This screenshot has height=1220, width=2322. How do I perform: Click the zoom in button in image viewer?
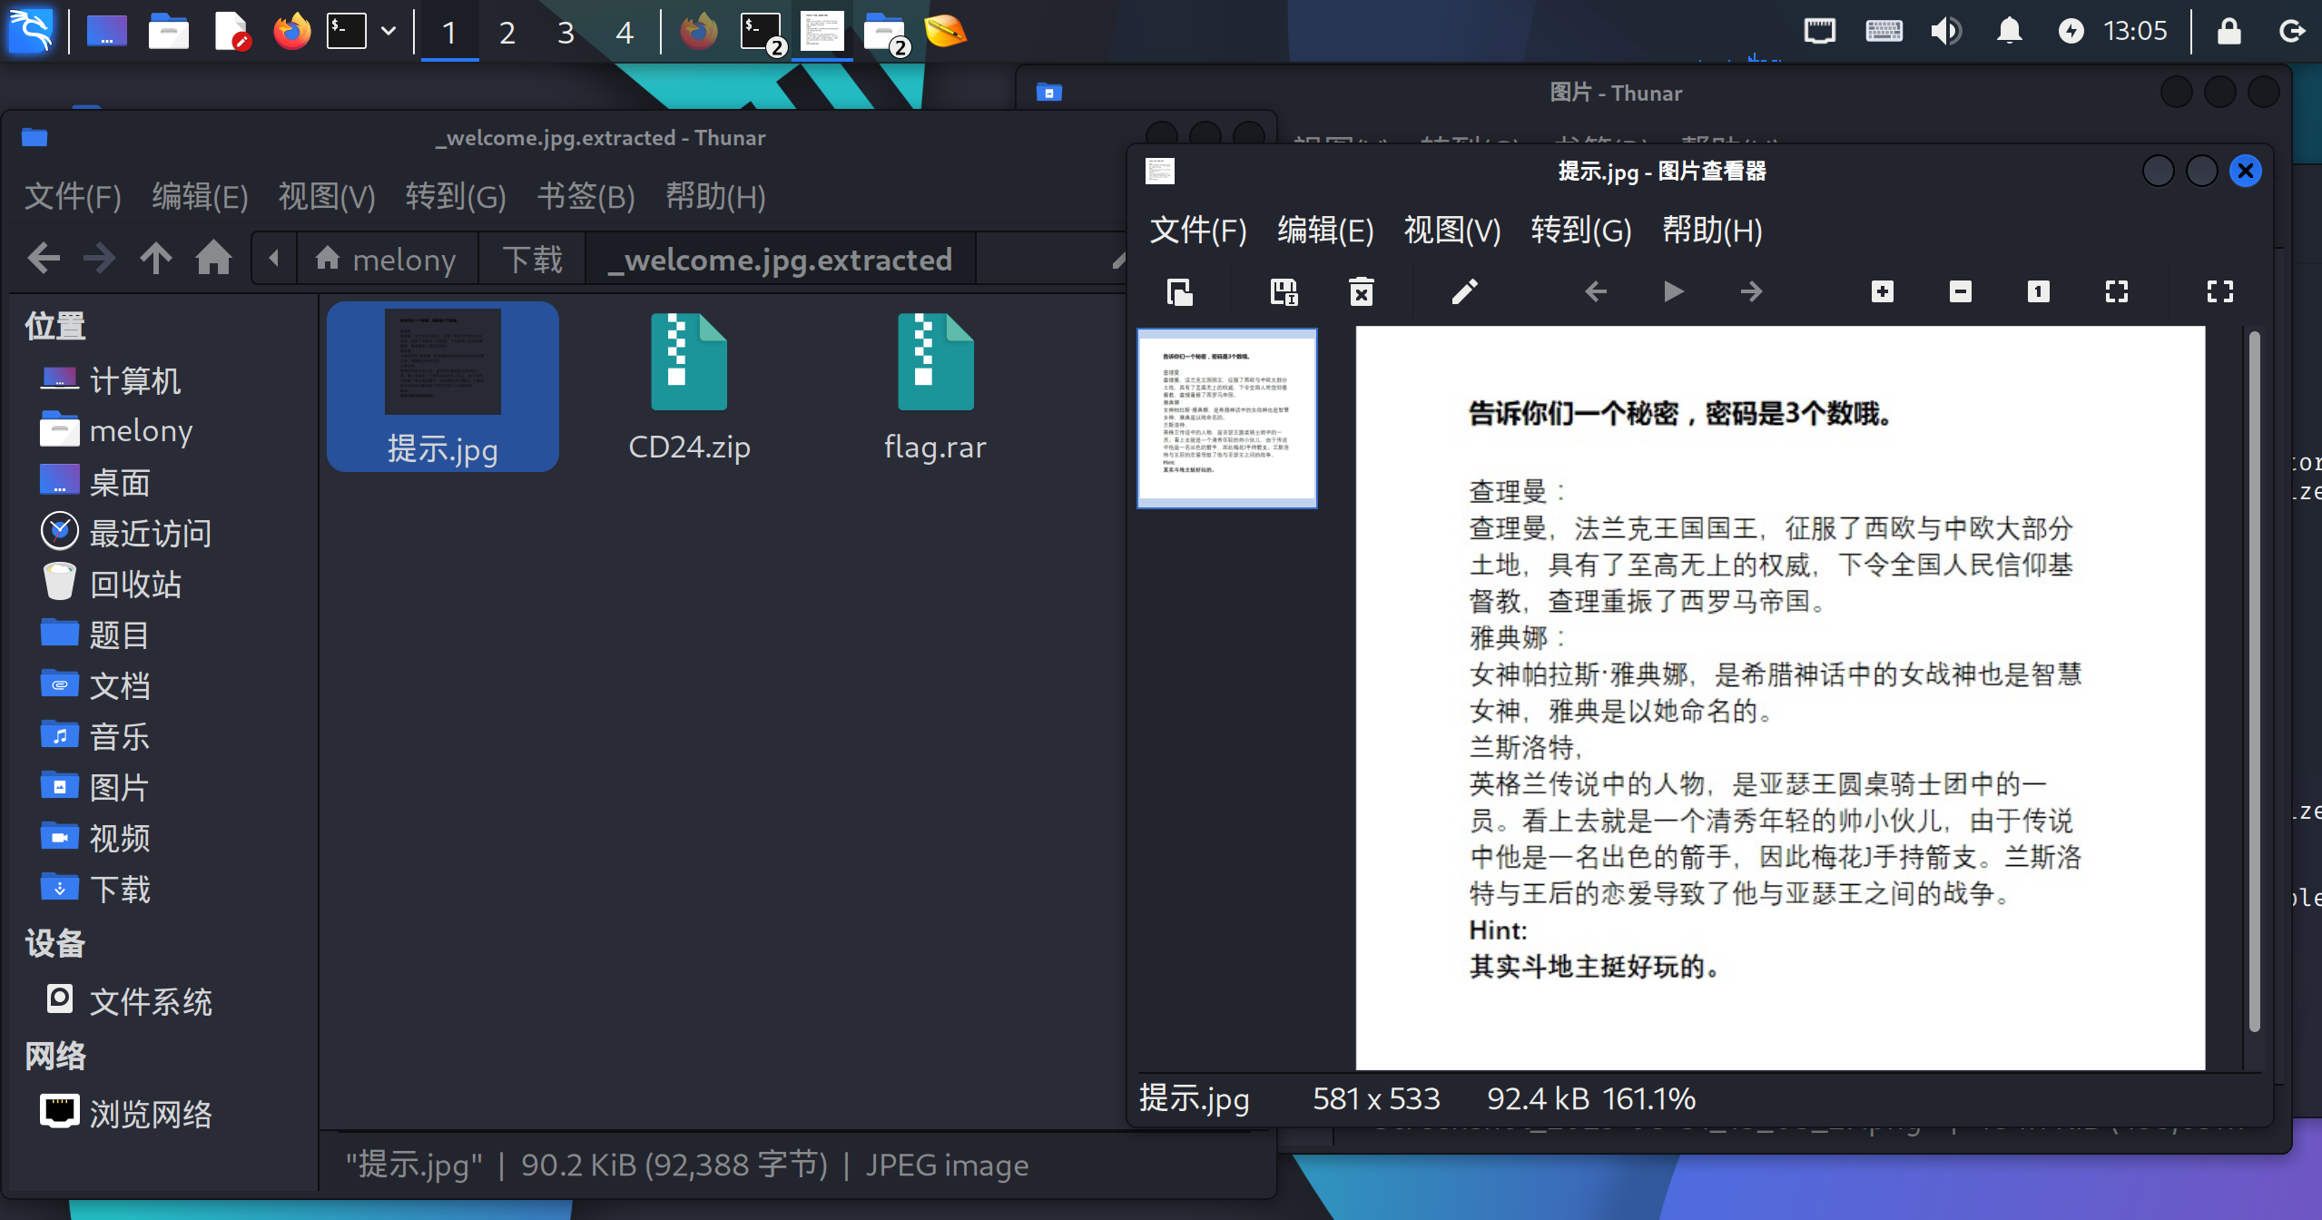(1882, 291)
